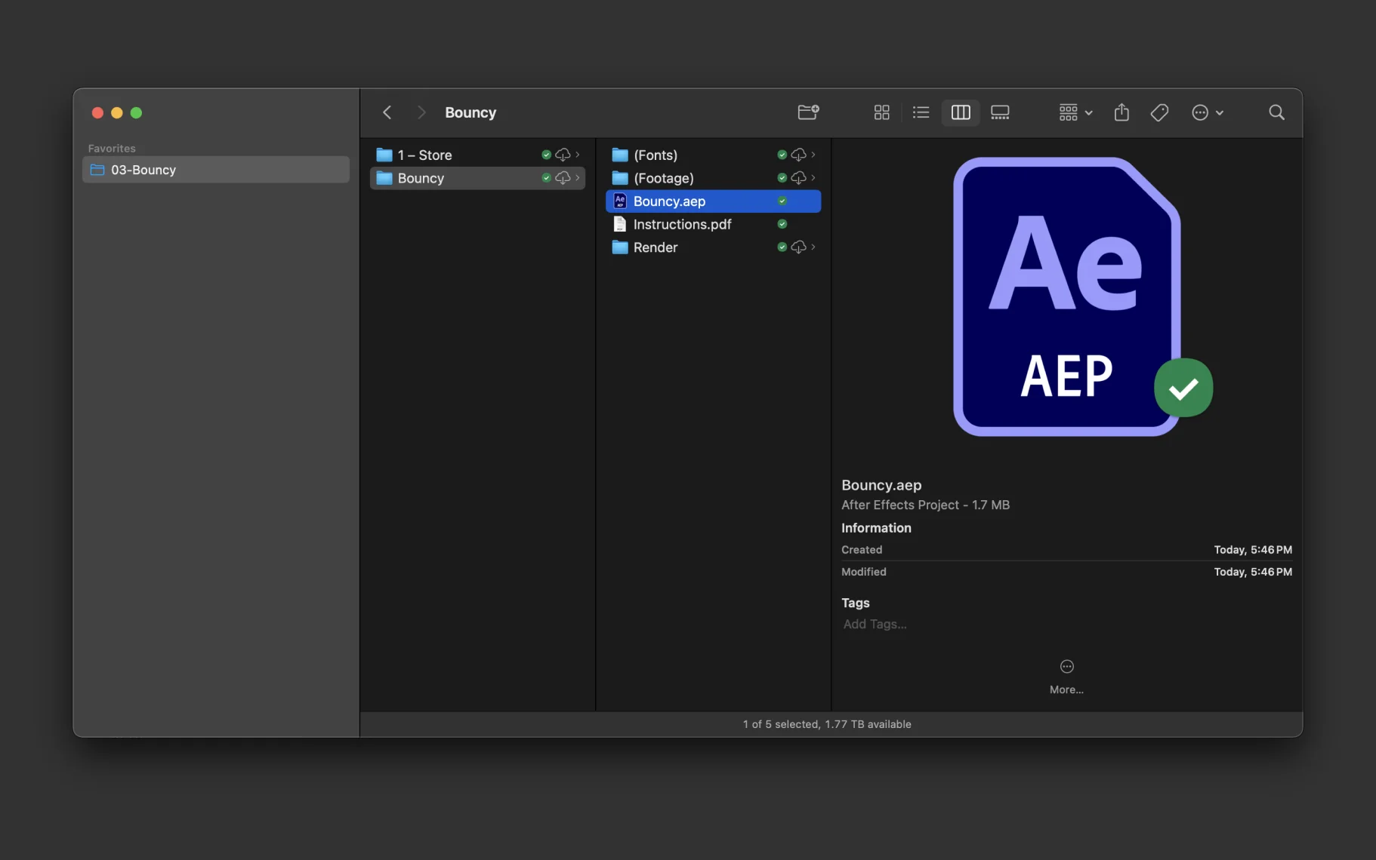Switch to gallery view
This screenshot has height=860, width=1376.
(1000, 112)
